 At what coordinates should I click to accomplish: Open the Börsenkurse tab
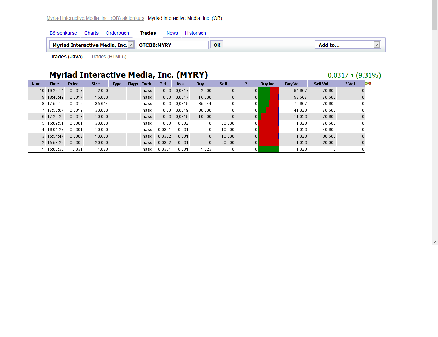[x=63, y=33]
